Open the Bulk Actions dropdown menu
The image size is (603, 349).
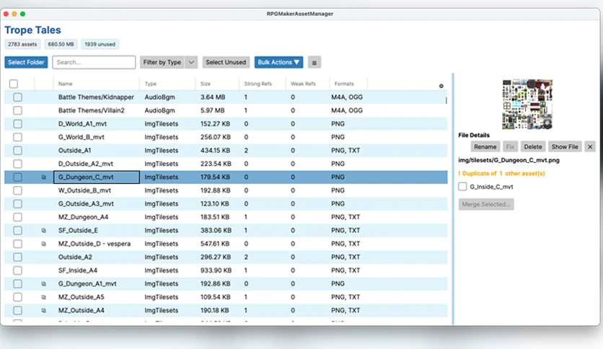click(278, 62)
